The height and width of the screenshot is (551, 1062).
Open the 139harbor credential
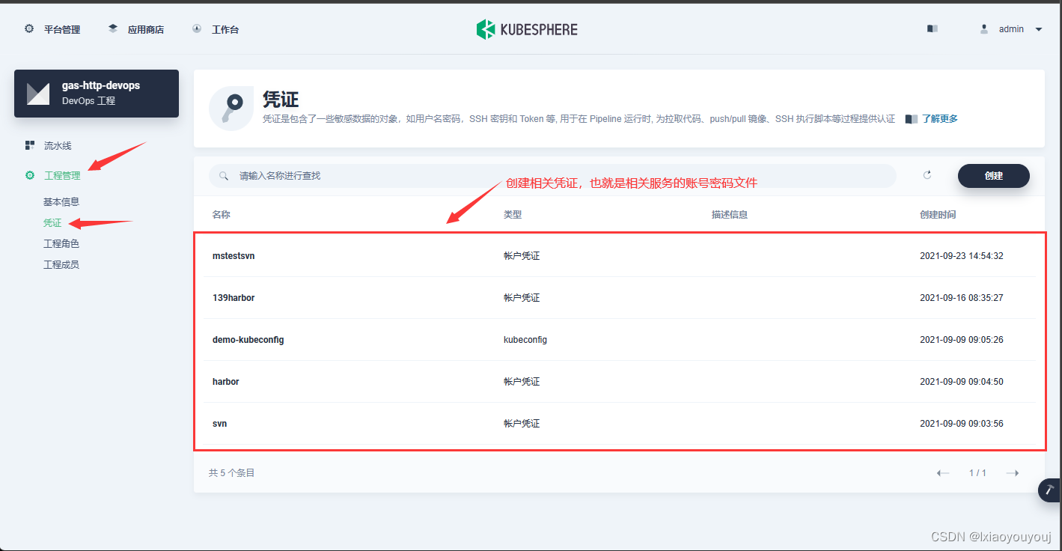234,298
